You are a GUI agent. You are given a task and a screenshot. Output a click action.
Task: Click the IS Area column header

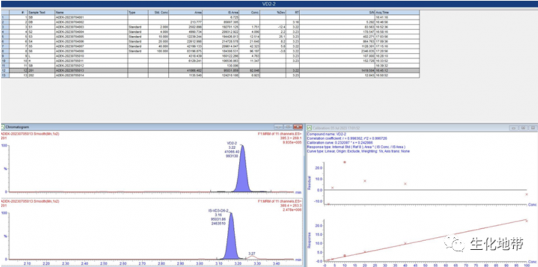221,12
